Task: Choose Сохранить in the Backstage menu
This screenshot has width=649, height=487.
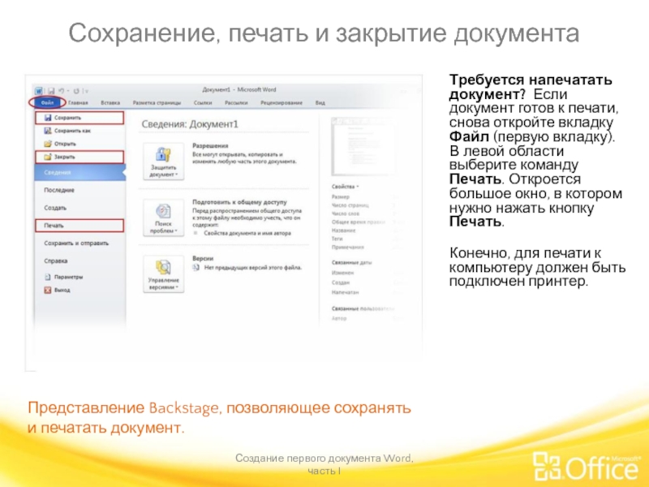Action: click(x=80, y=118)
